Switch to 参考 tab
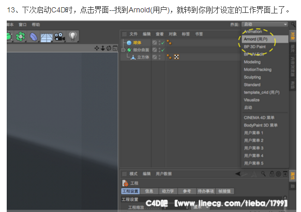The width and height of the screenshot is (301, 212). (187, 191)
